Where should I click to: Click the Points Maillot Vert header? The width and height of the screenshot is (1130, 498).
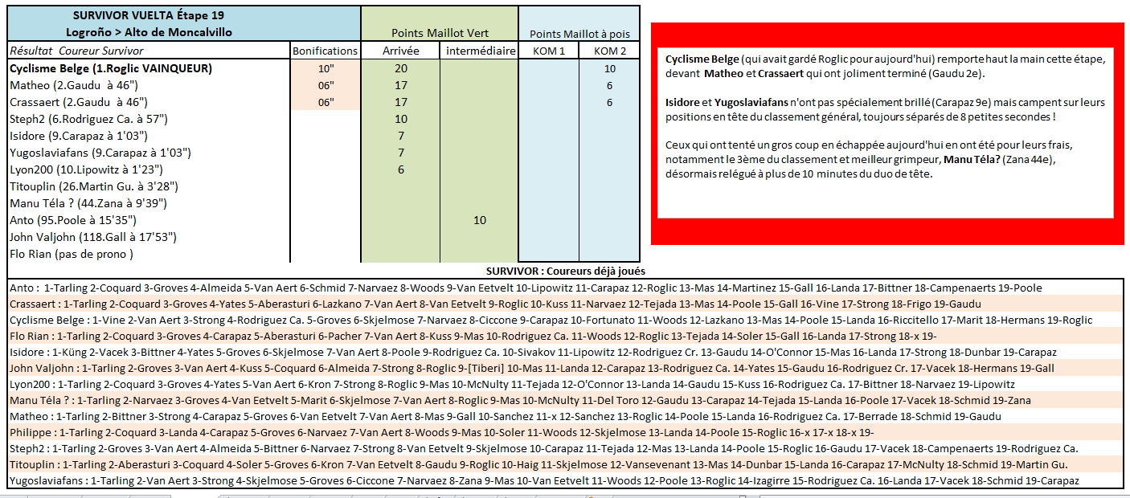(440, 33)
